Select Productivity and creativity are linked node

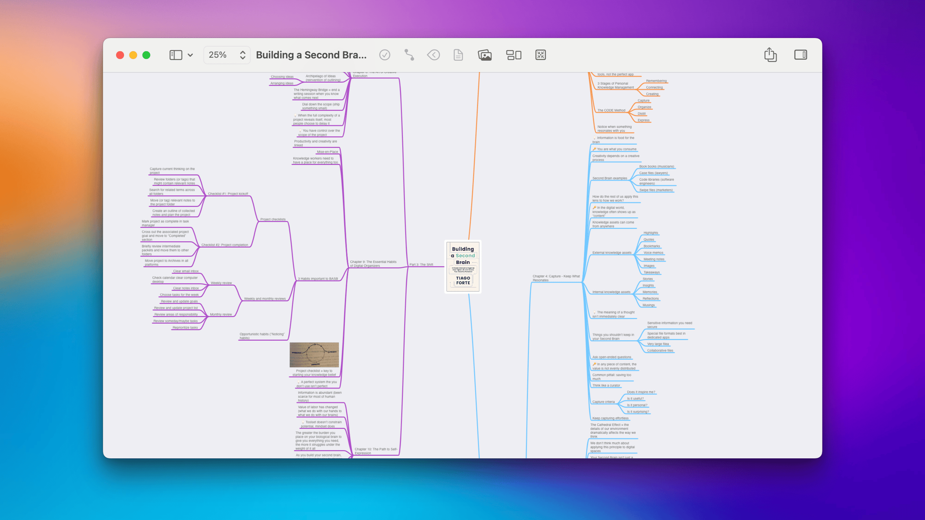coord(315,143)
